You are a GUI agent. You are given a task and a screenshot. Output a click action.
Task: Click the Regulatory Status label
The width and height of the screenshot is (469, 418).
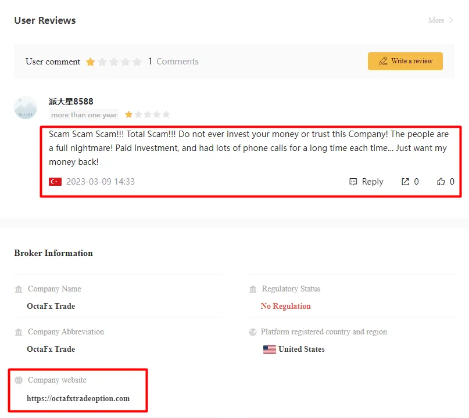click(291, 289)
